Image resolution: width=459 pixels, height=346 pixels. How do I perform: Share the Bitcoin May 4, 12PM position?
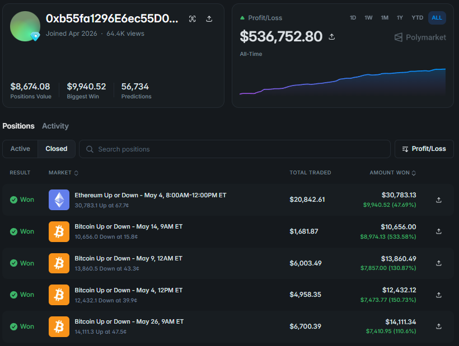click(438, 295)
